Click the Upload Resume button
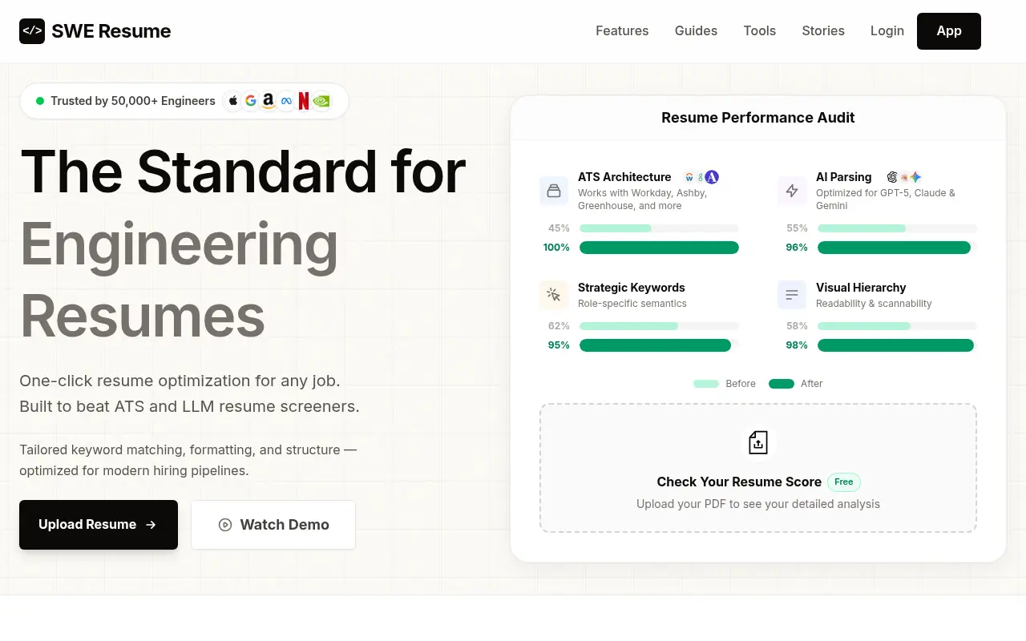The image size is (1026, 641). pyautogui.click(x=99, y=525)
